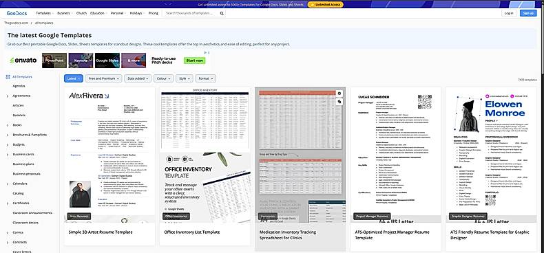Go to the Church menu item
544x253 pixels.
(x=81, y=13)
